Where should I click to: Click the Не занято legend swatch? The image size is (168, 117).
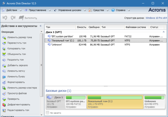[x=47, y=113]
